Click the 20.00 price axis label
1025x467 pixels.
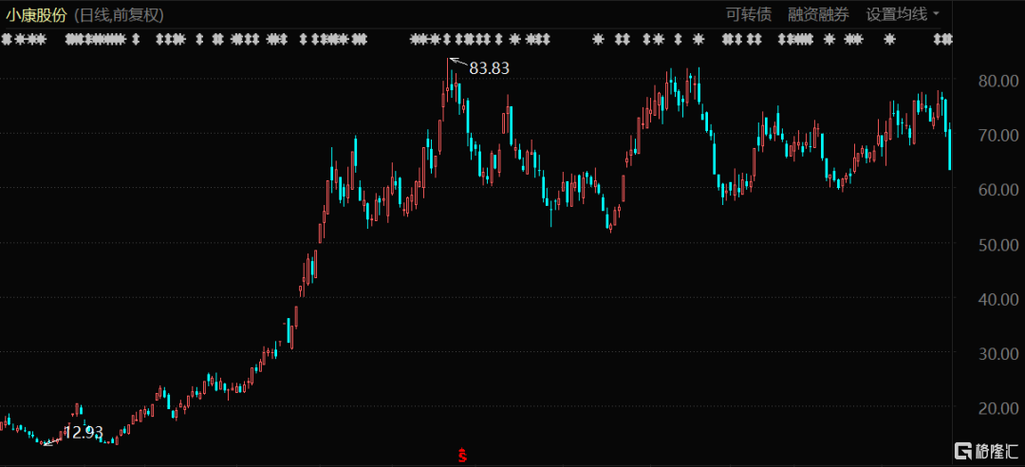pyautogui.click(x=999, y=408)
